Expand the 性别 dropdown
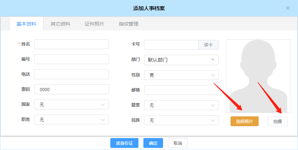 (181, 75)
